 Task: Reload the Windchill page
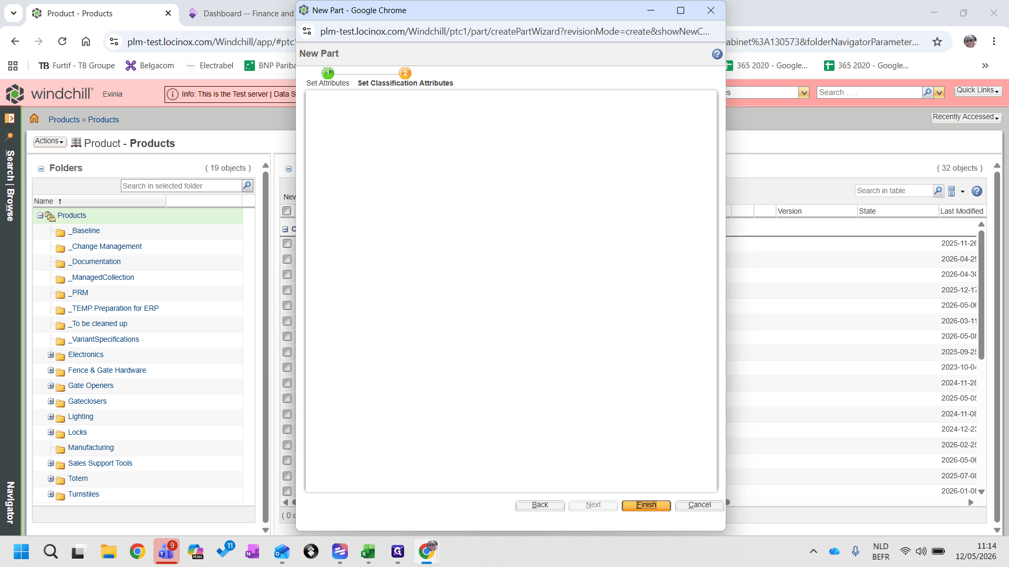[x=62, y=41]
